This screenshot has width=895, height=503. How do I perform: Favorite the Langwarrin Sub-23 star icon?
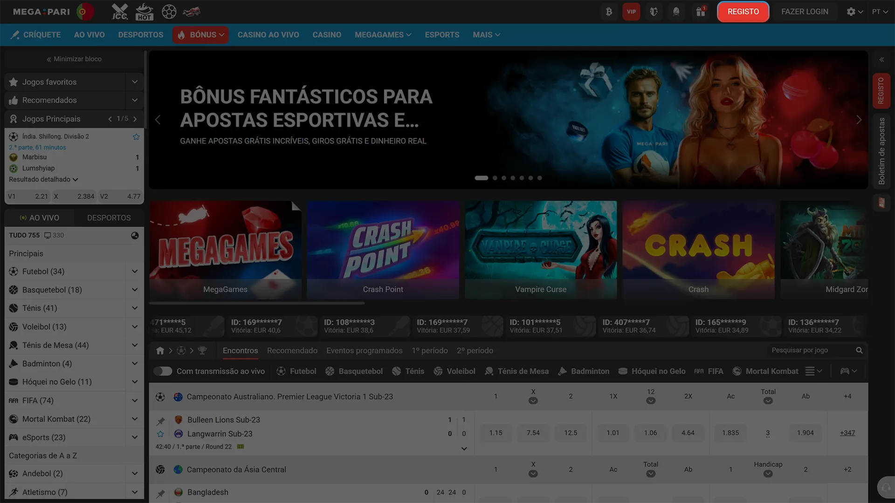tap(161, 434)
